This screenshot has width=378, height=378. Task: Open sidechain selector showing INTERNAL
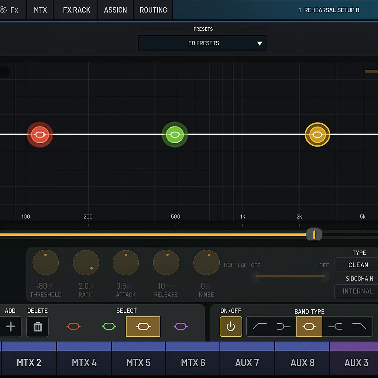click(358, 291)
